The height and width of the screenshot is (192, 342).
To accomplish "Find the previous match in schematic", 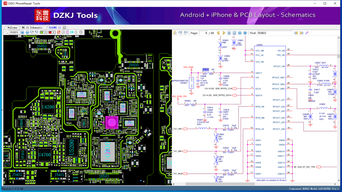I will (x=296, y=33).
